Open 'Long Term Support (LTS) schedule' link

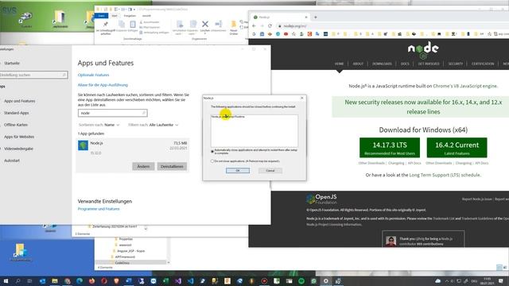[445, 175]
